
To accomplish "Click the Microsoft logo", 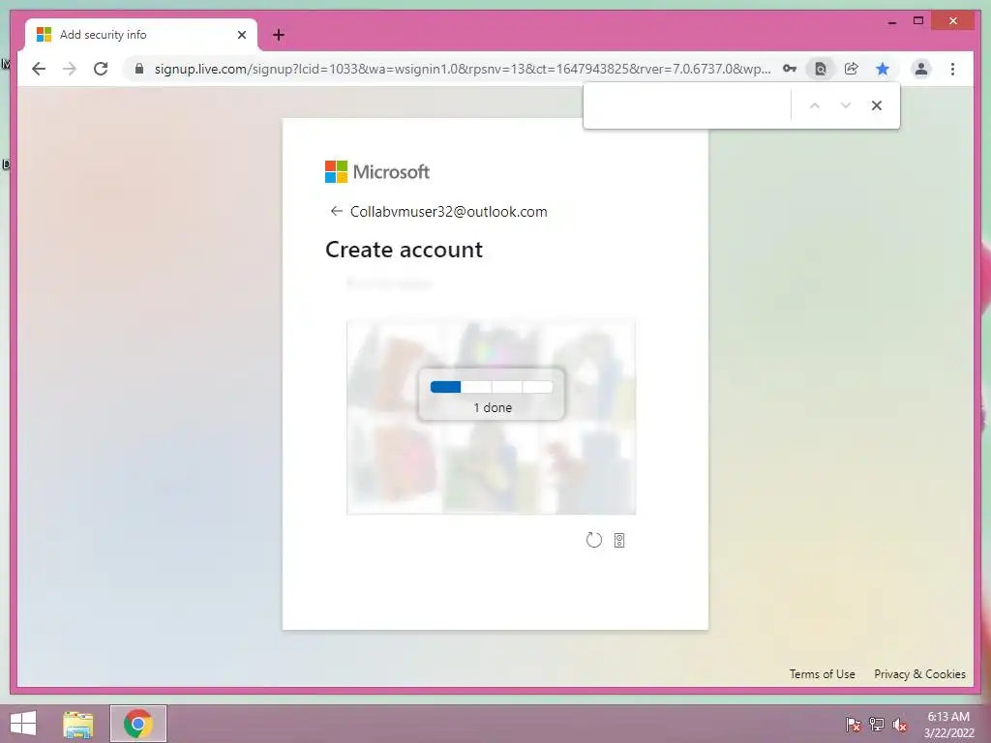I will pos(377,172).
